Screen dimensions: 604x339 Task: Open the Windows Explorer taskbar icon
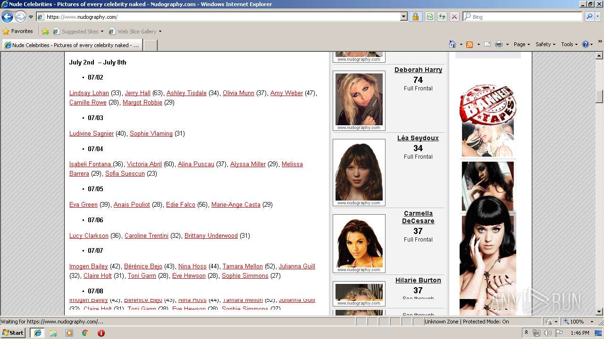click(53, 333)
